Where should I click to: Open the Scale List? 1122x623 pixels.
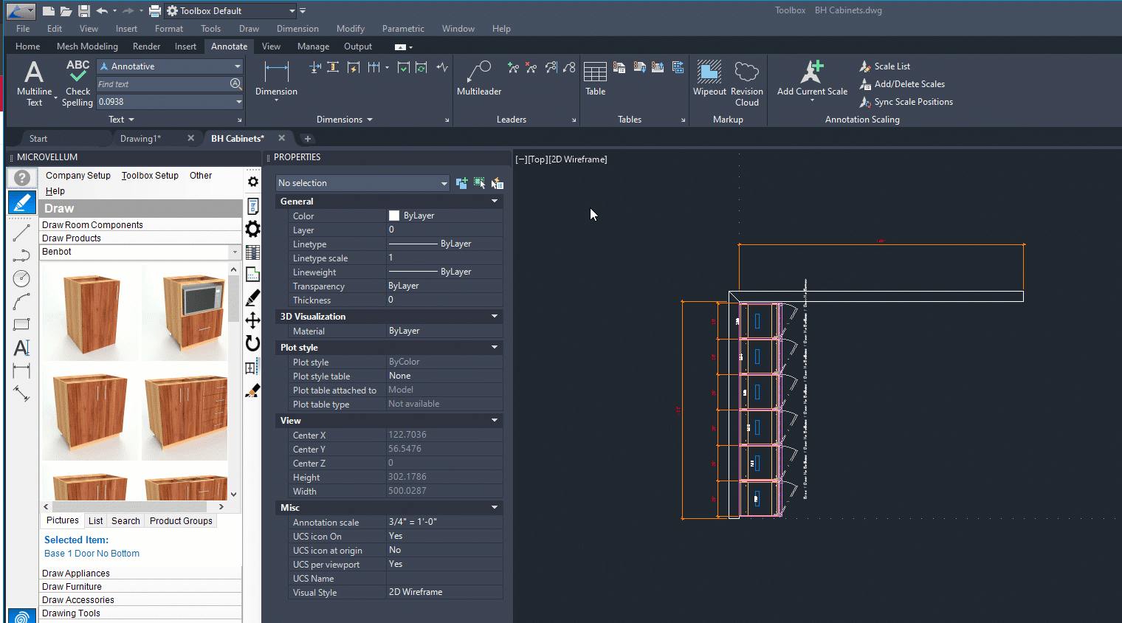click(892, 66)
